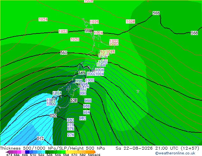The width and height of the screenshot is (202, 156).
Task: Select the blue 980 isobar label
Action: click(x=70, y=120)
